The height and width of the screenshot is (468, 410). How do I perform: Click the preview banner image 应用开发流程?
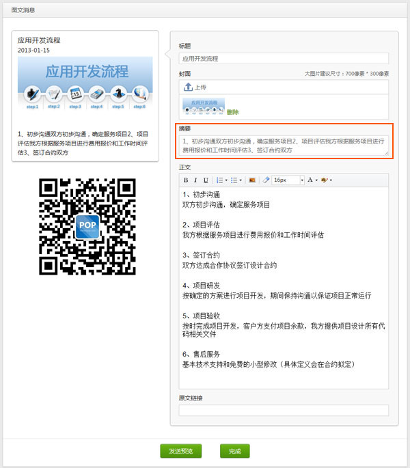(85, 83)
